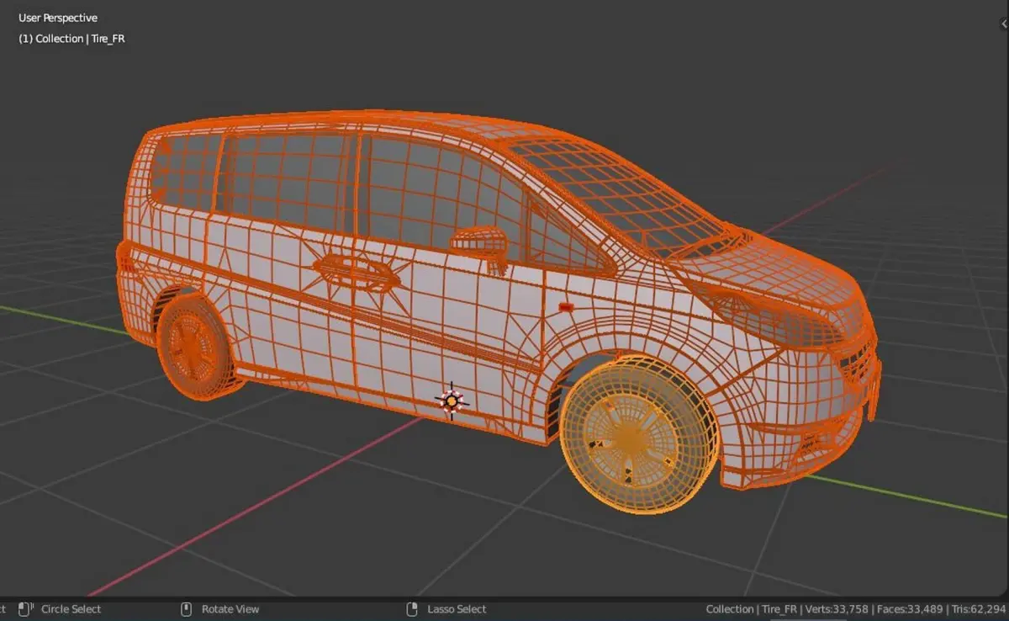Image resolution: width=1009 pixels, height=621 pixels.
Task: Click the Rotate View mouse icon
Action: point(187,608)
